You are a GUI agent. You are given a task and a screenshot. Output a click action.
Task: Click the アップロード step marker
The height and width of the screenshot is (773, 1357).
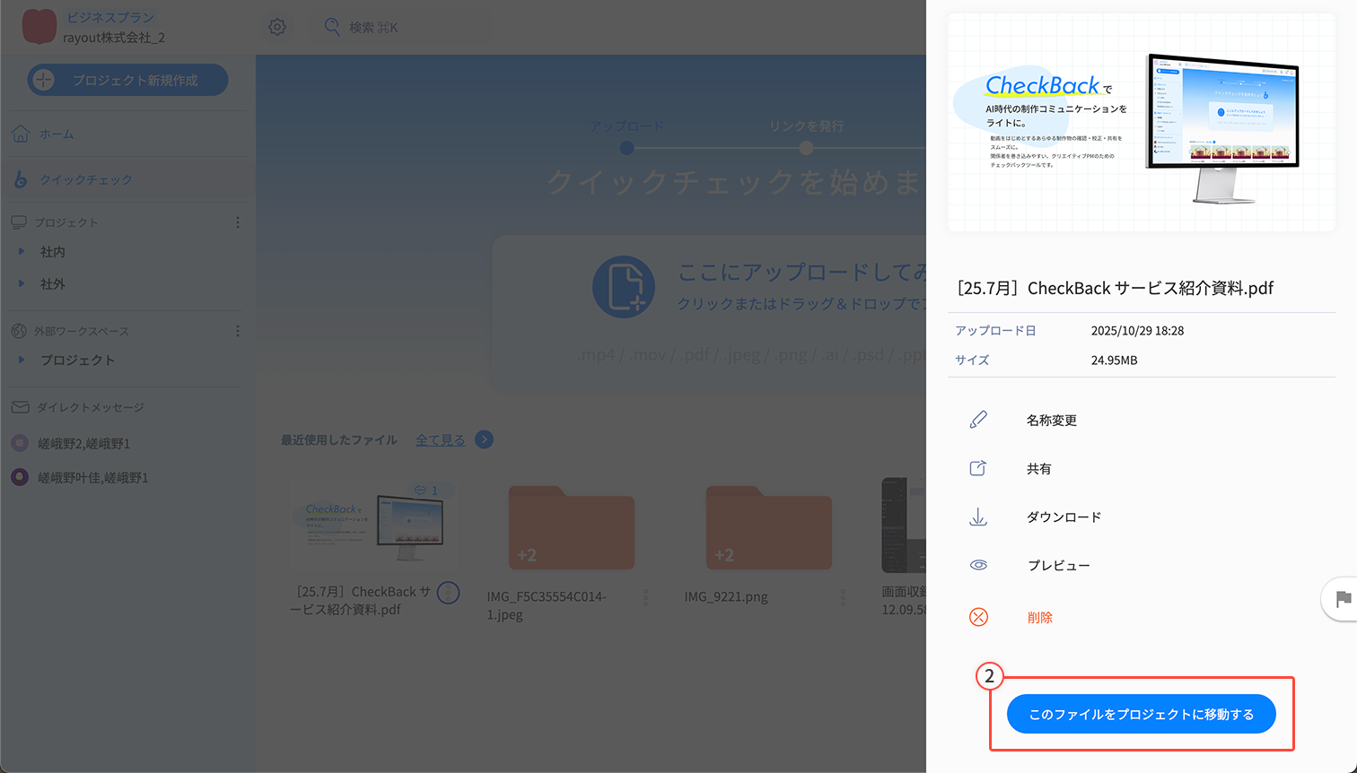tap(626, 148)
